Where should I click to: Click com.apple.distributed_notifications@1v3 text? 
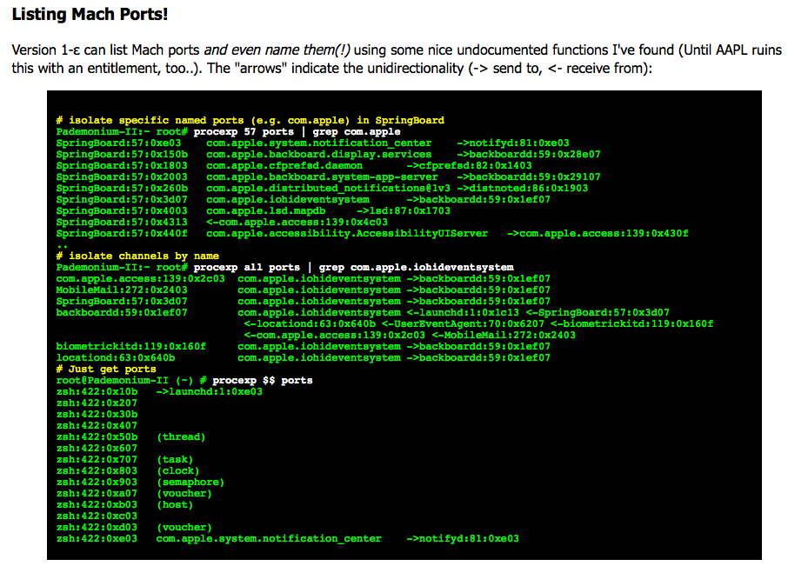tap(328, 189)
